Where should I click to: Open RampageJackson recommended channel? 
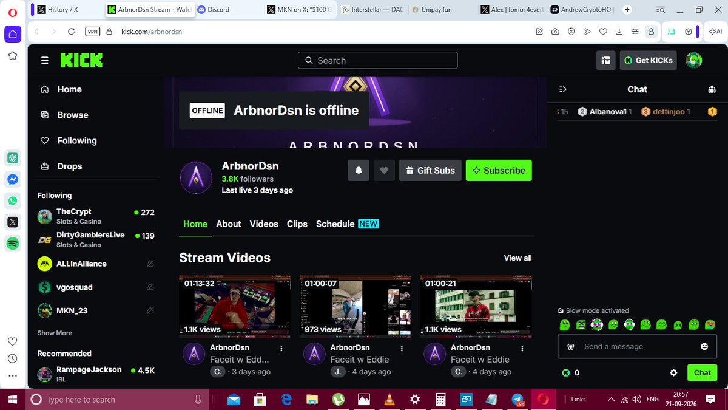[96, 374]
